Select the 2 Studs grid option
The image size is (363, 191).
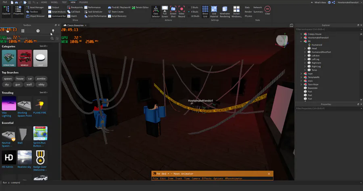click(x=193, y=7)
